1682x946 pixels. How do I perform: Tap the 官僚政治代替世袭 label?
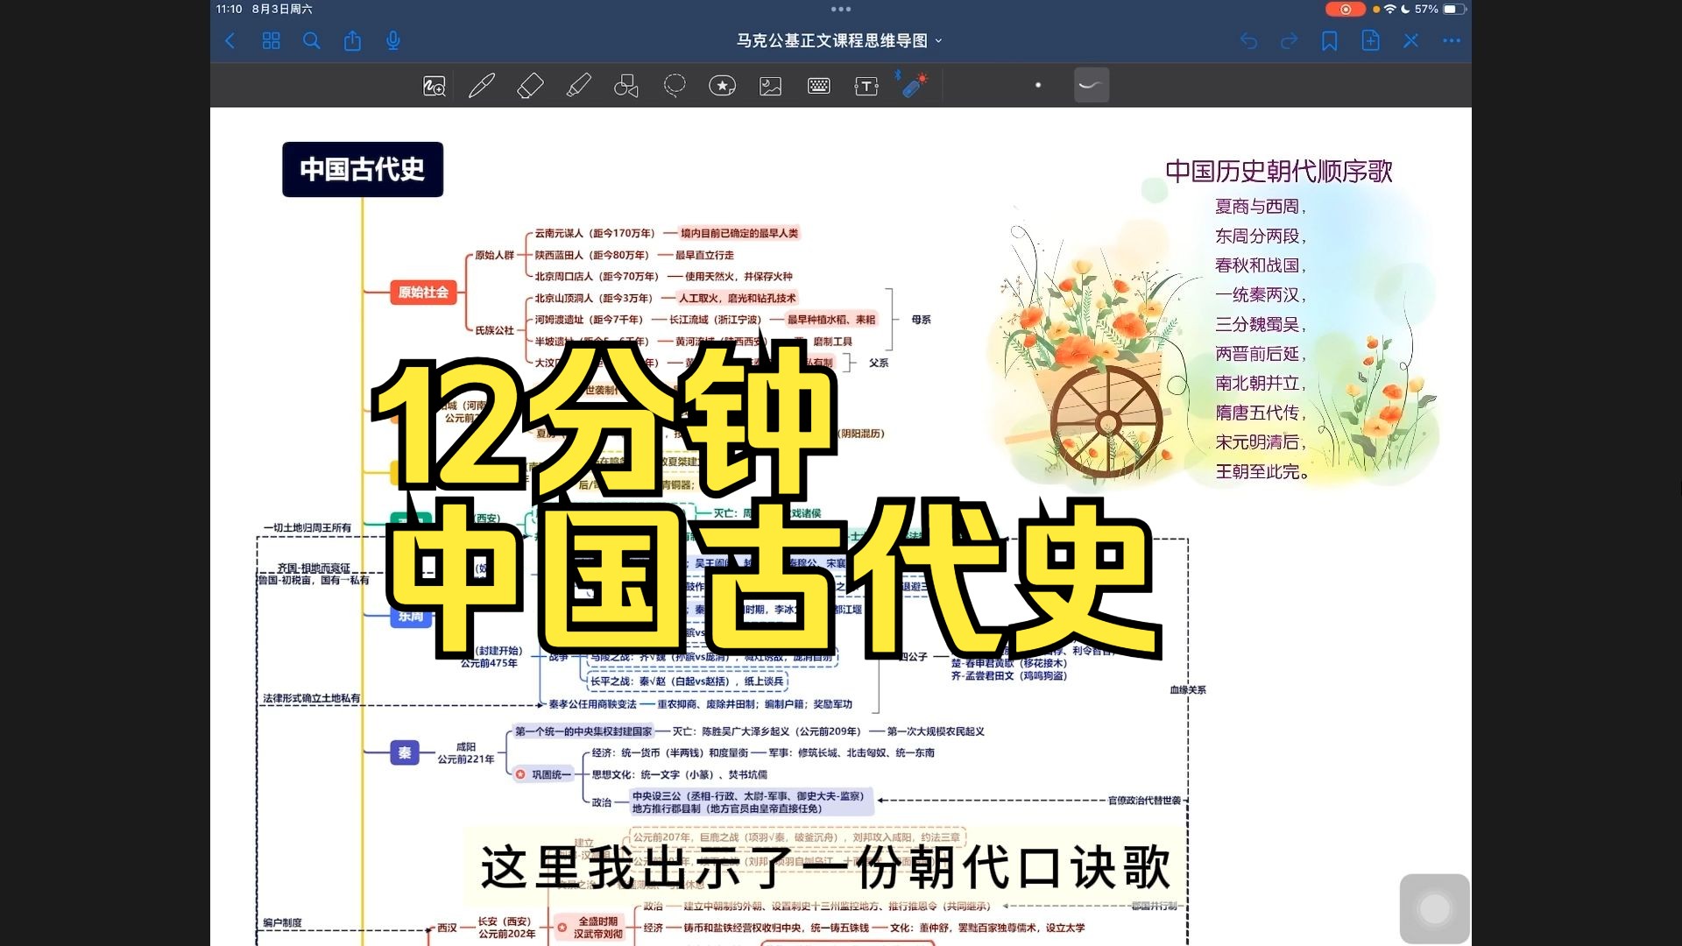pyautogui.click(x=1144, y=801)
